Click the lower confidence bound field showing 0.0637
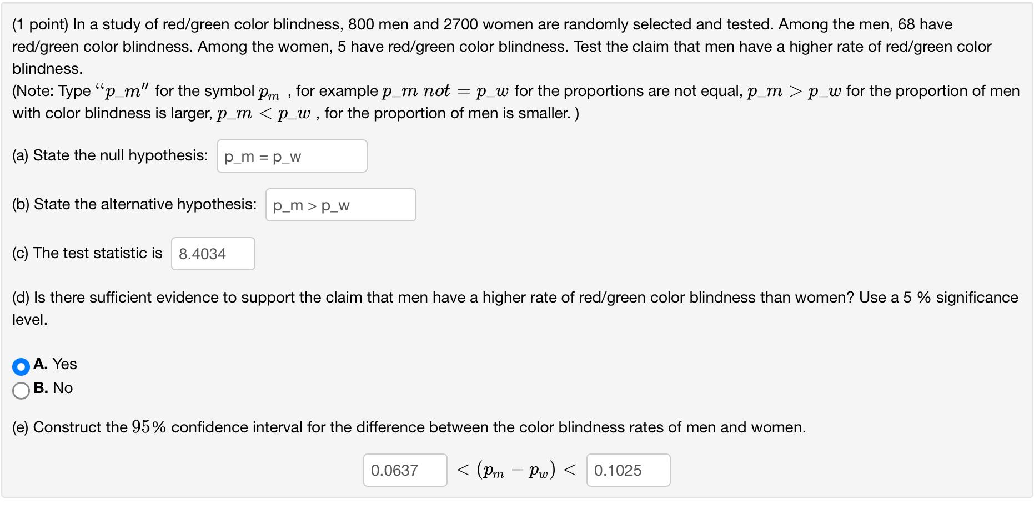Image resolution: width=1034 pixels, height=509 pixels. 405,470
